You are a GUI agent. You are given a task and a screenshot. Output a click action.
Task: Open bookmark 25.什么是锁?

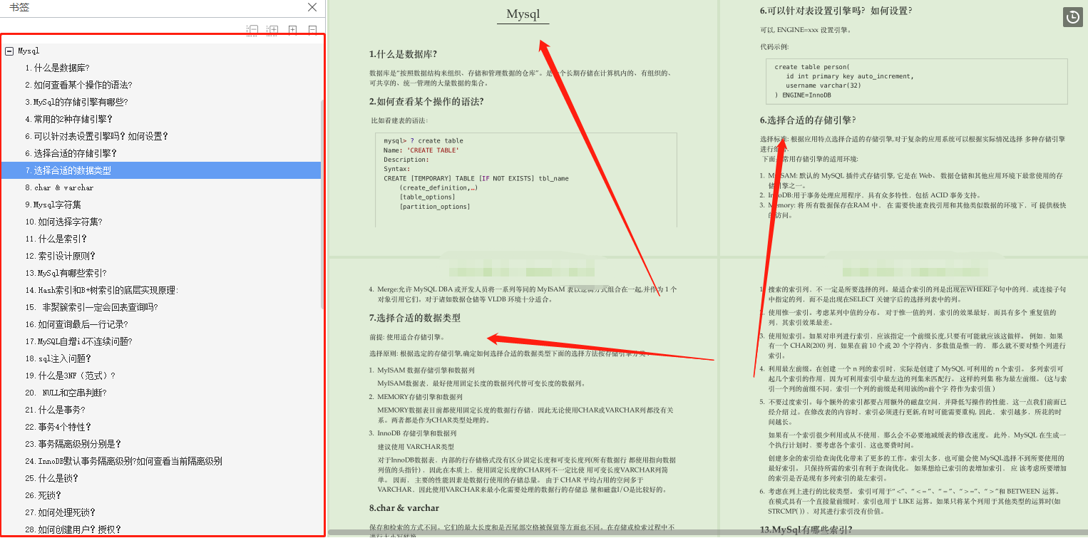[x=52, y=478]
